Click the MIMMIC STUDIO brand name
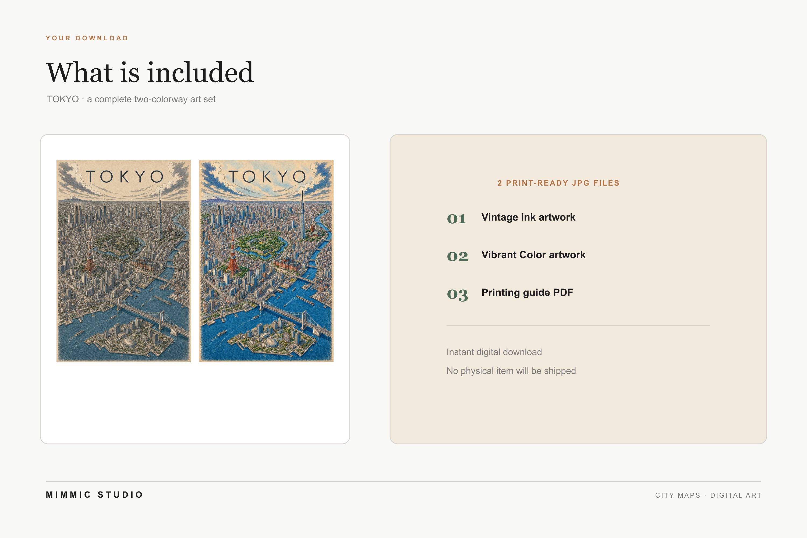The image size is (807, 538). click(94, 495)
